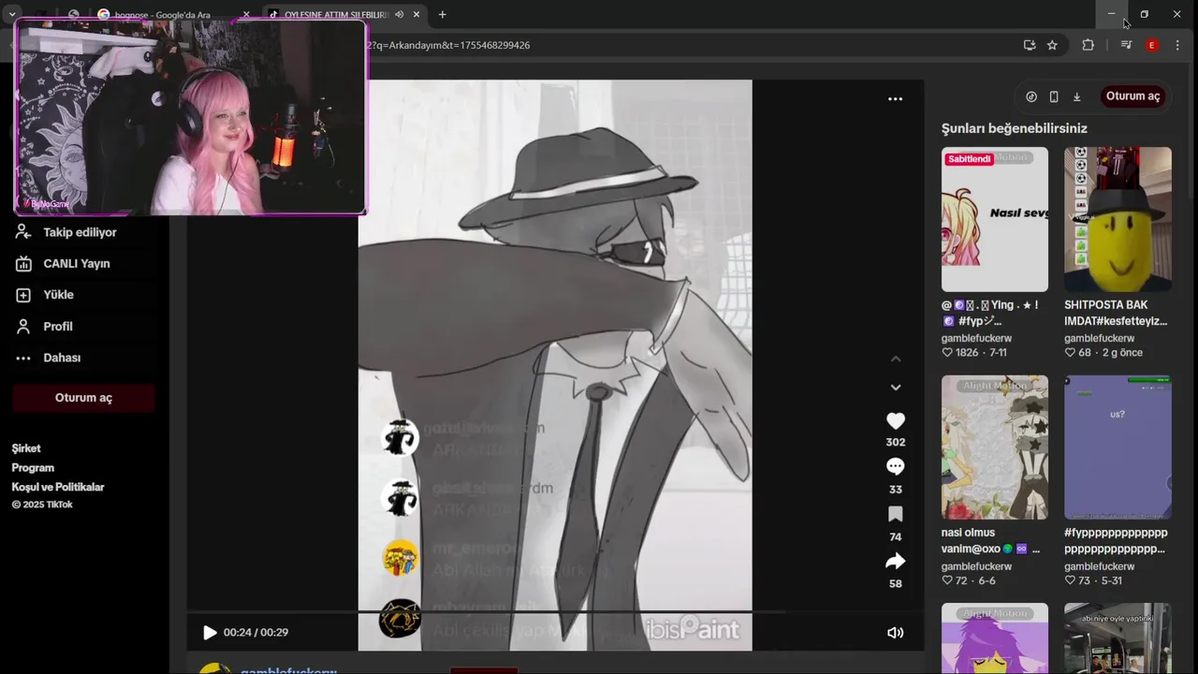
Task: Click the install app icon in address bar
Action: pyautogui.click(x=1030, y=45)
